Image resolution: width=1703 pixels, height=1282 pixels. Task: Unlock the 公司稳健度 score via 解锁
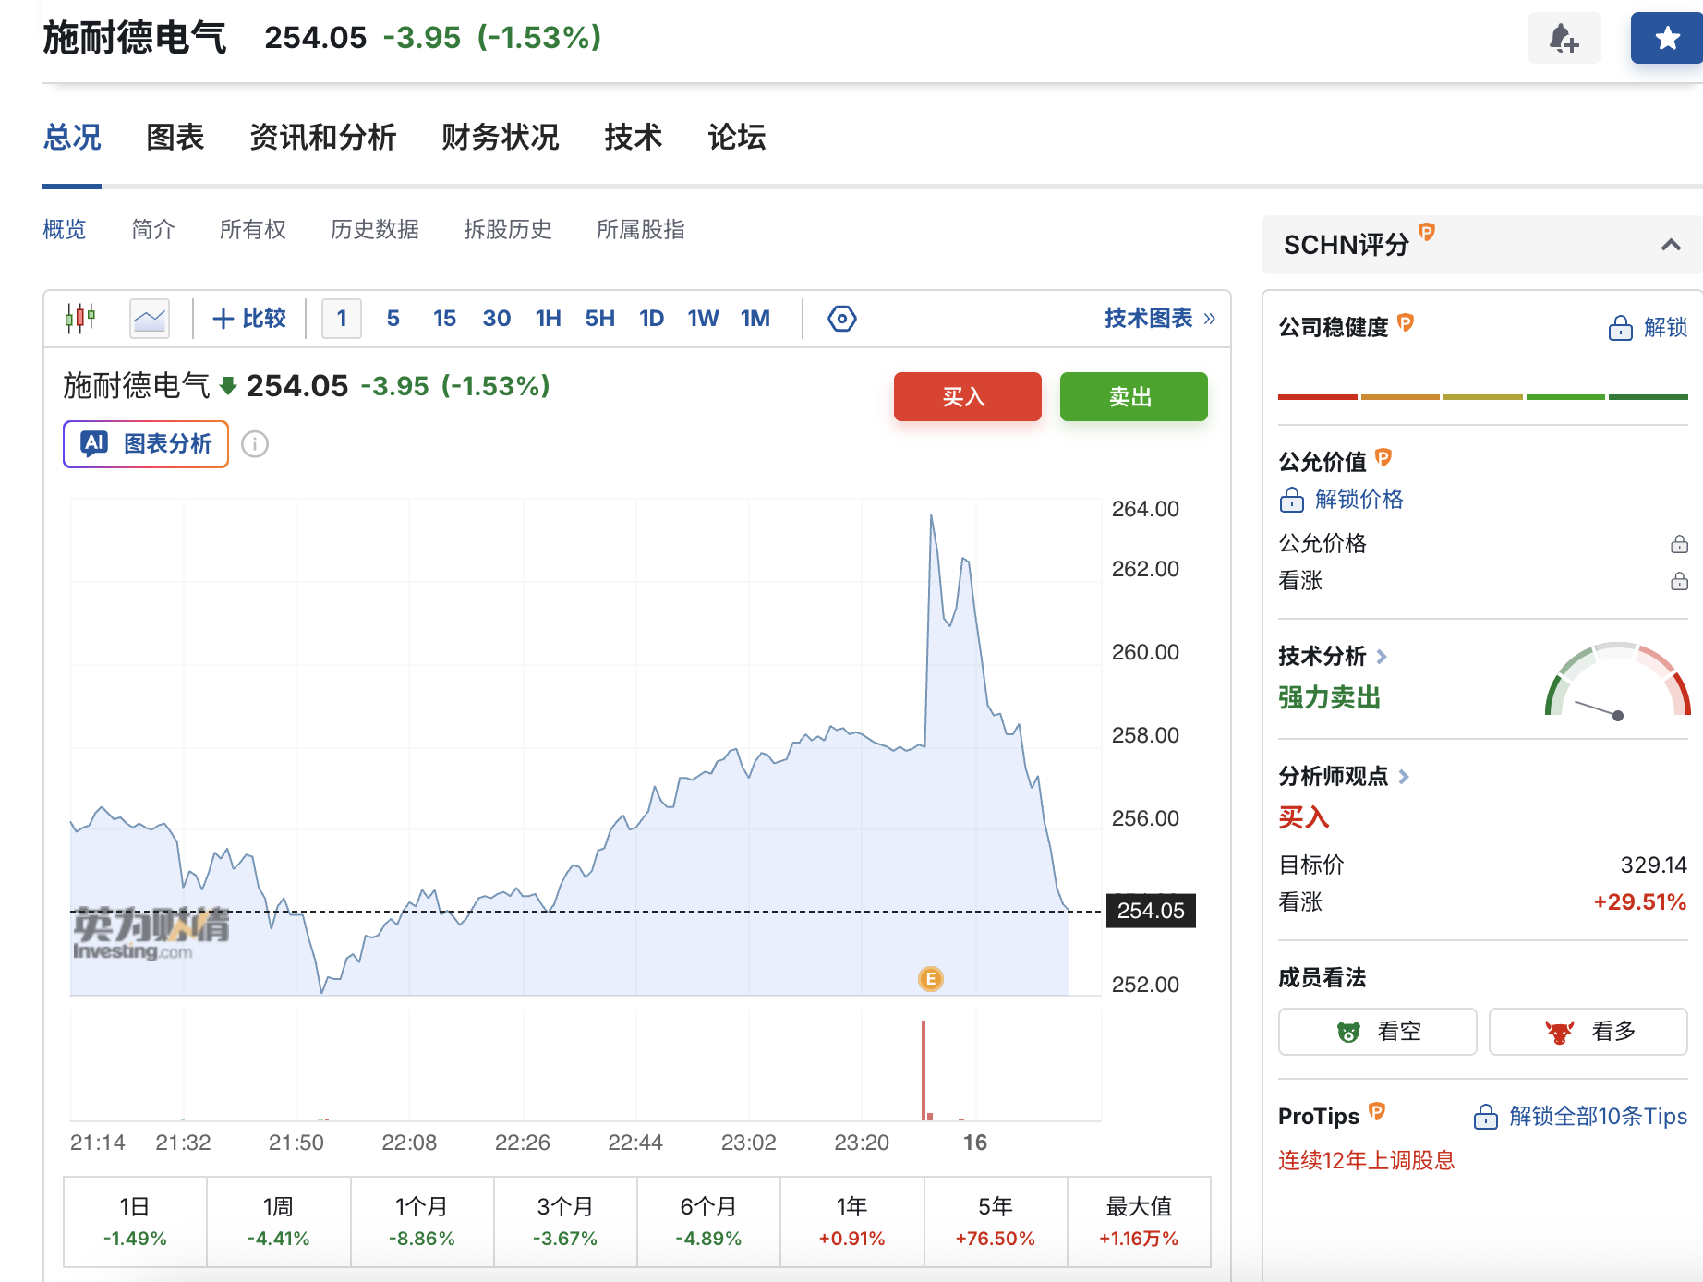pos(1649,328)
